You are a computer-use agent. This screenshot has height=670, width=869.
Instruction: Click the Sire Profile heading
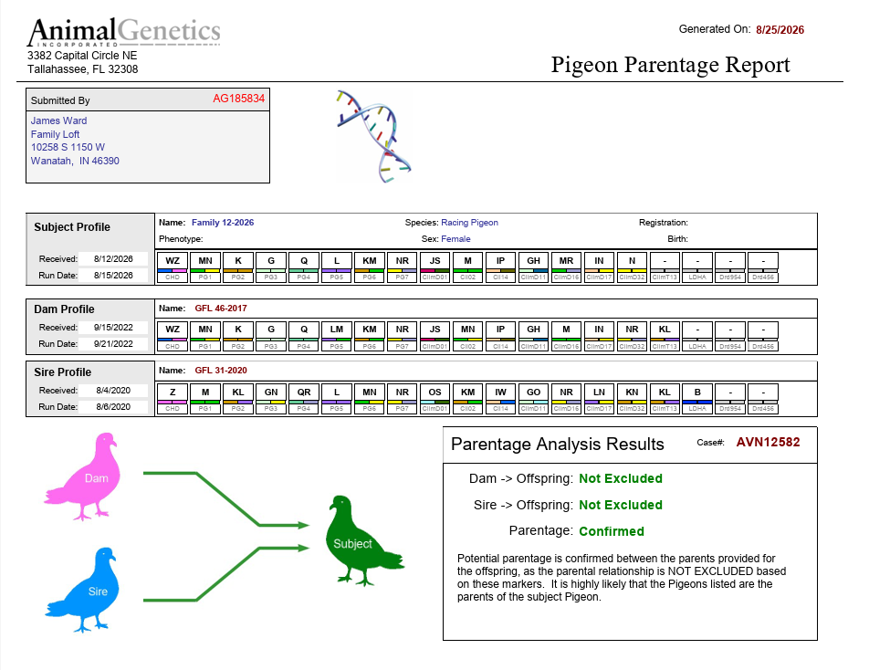pyautogui.click(x=63, y=372)
